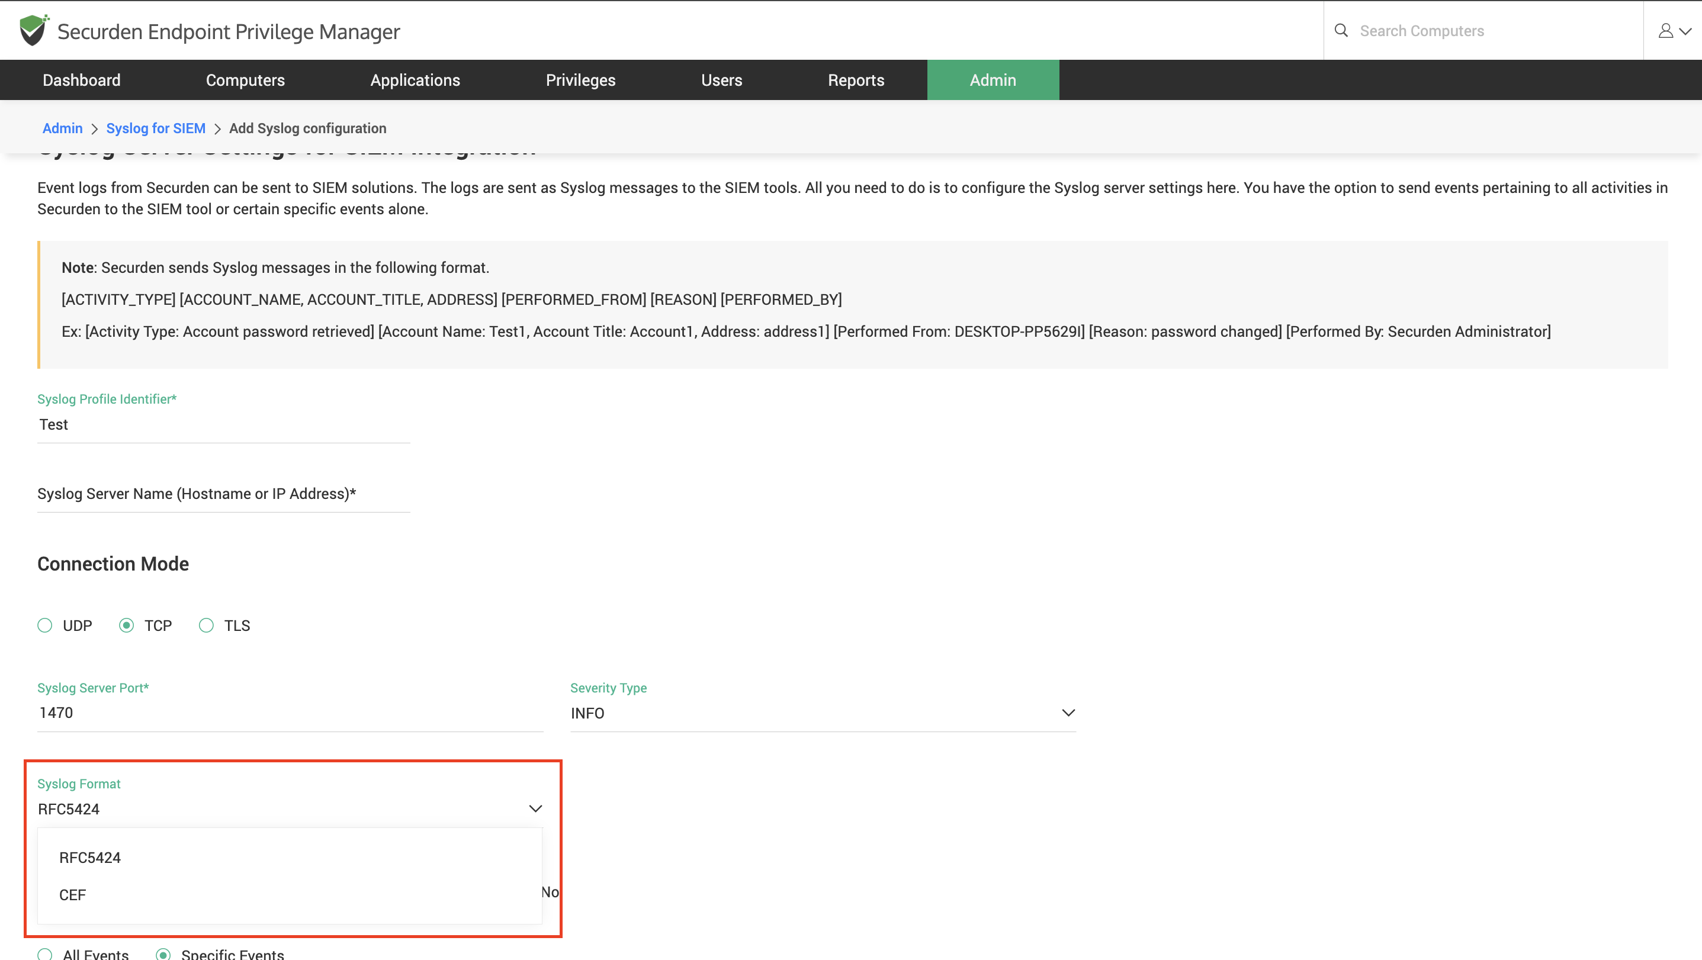Select the All Events radio button
1702x960 pixels.
(44, 953)
